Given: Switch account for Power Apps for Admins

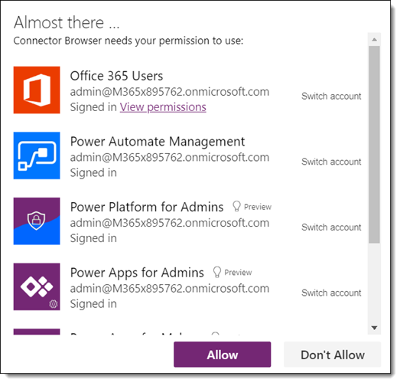Looking at the screenshot, I should coord(331,293).
